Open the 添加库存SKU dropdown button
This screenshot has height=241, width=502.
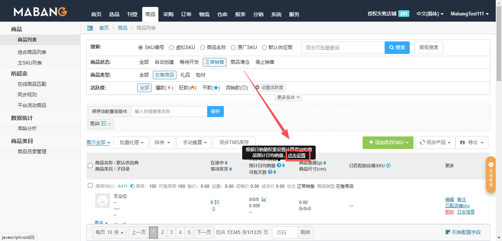click(388, 142)
